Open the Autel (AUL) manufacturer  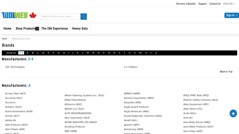click(190, 113)
